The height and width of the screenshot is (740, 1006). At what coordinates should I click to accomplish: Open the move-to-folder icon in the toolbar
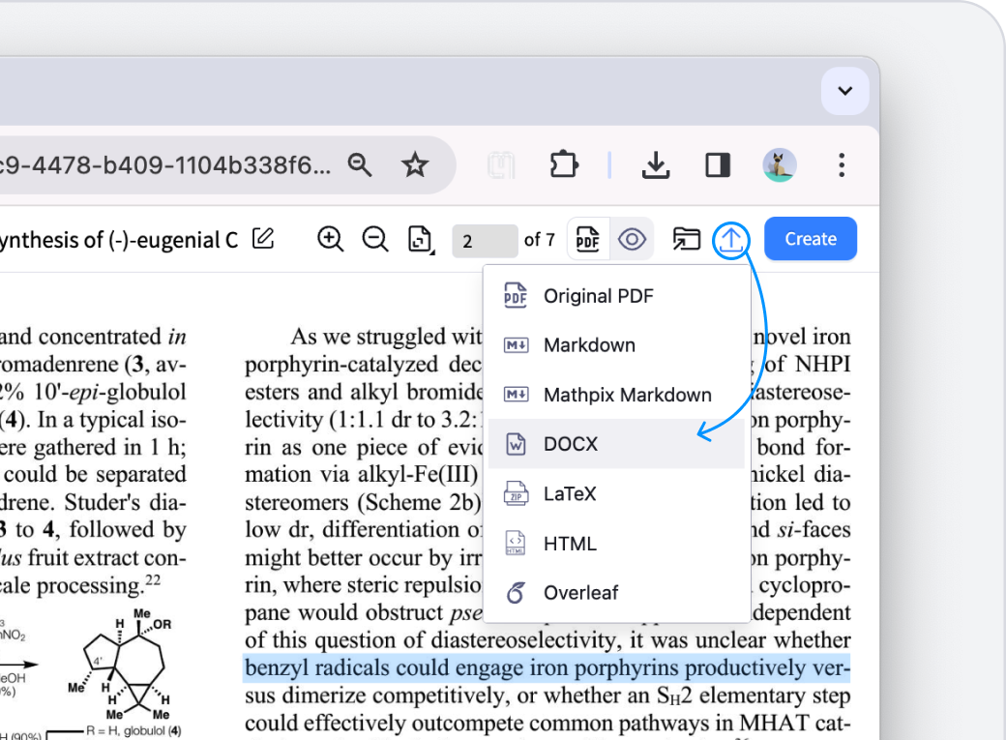point(687,239)
